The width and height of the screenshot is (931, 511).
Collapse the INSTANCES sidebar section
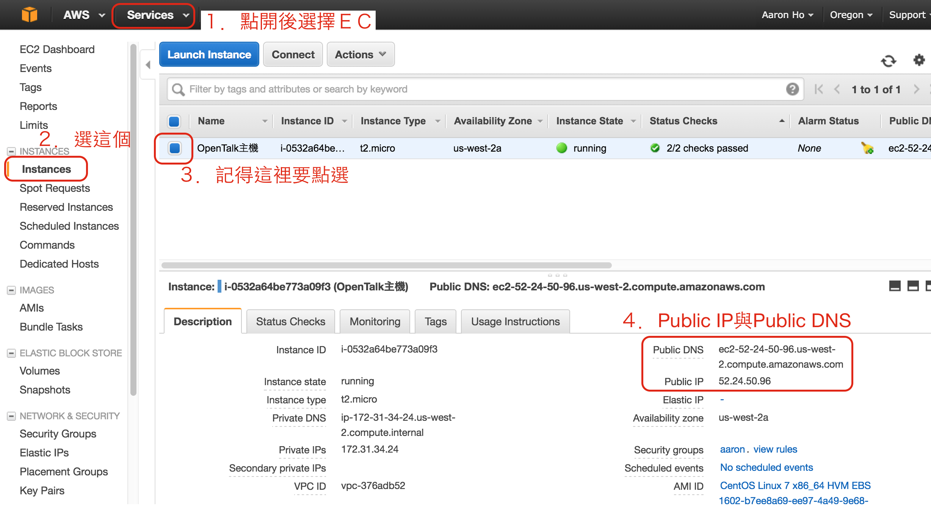[x=11, y=151]
